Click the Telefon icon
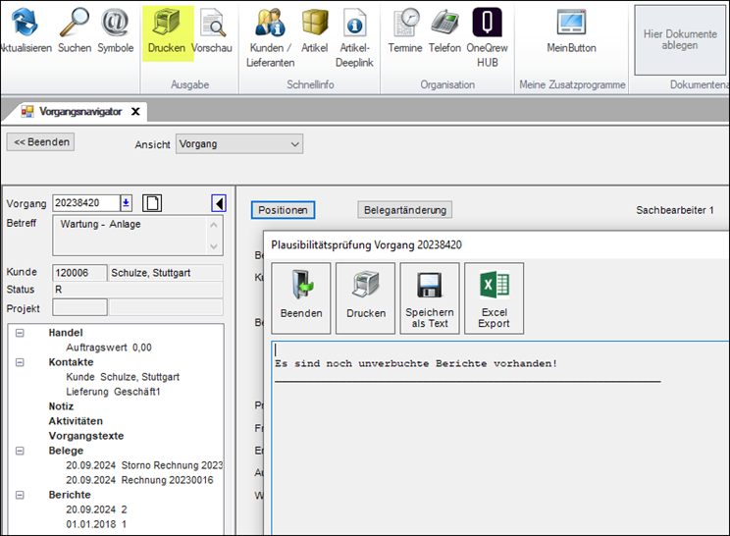730x536 pixels. tap(444, 24)
